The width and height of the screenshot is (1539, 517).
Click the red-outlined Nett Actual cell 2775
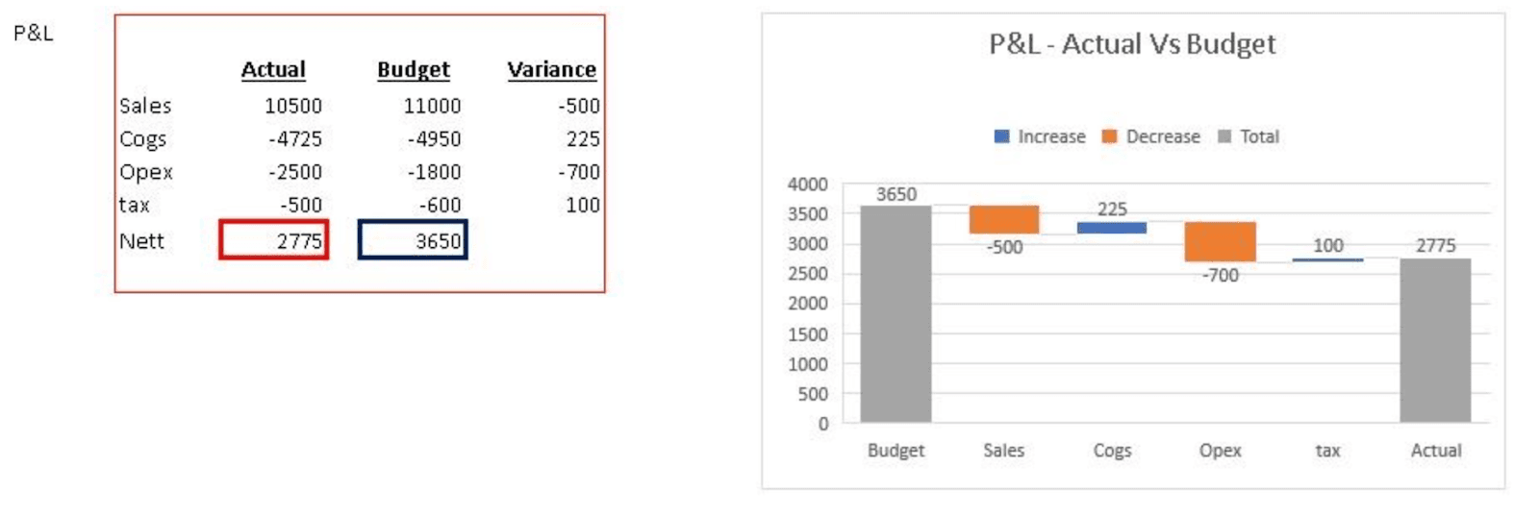pos(274,240)
